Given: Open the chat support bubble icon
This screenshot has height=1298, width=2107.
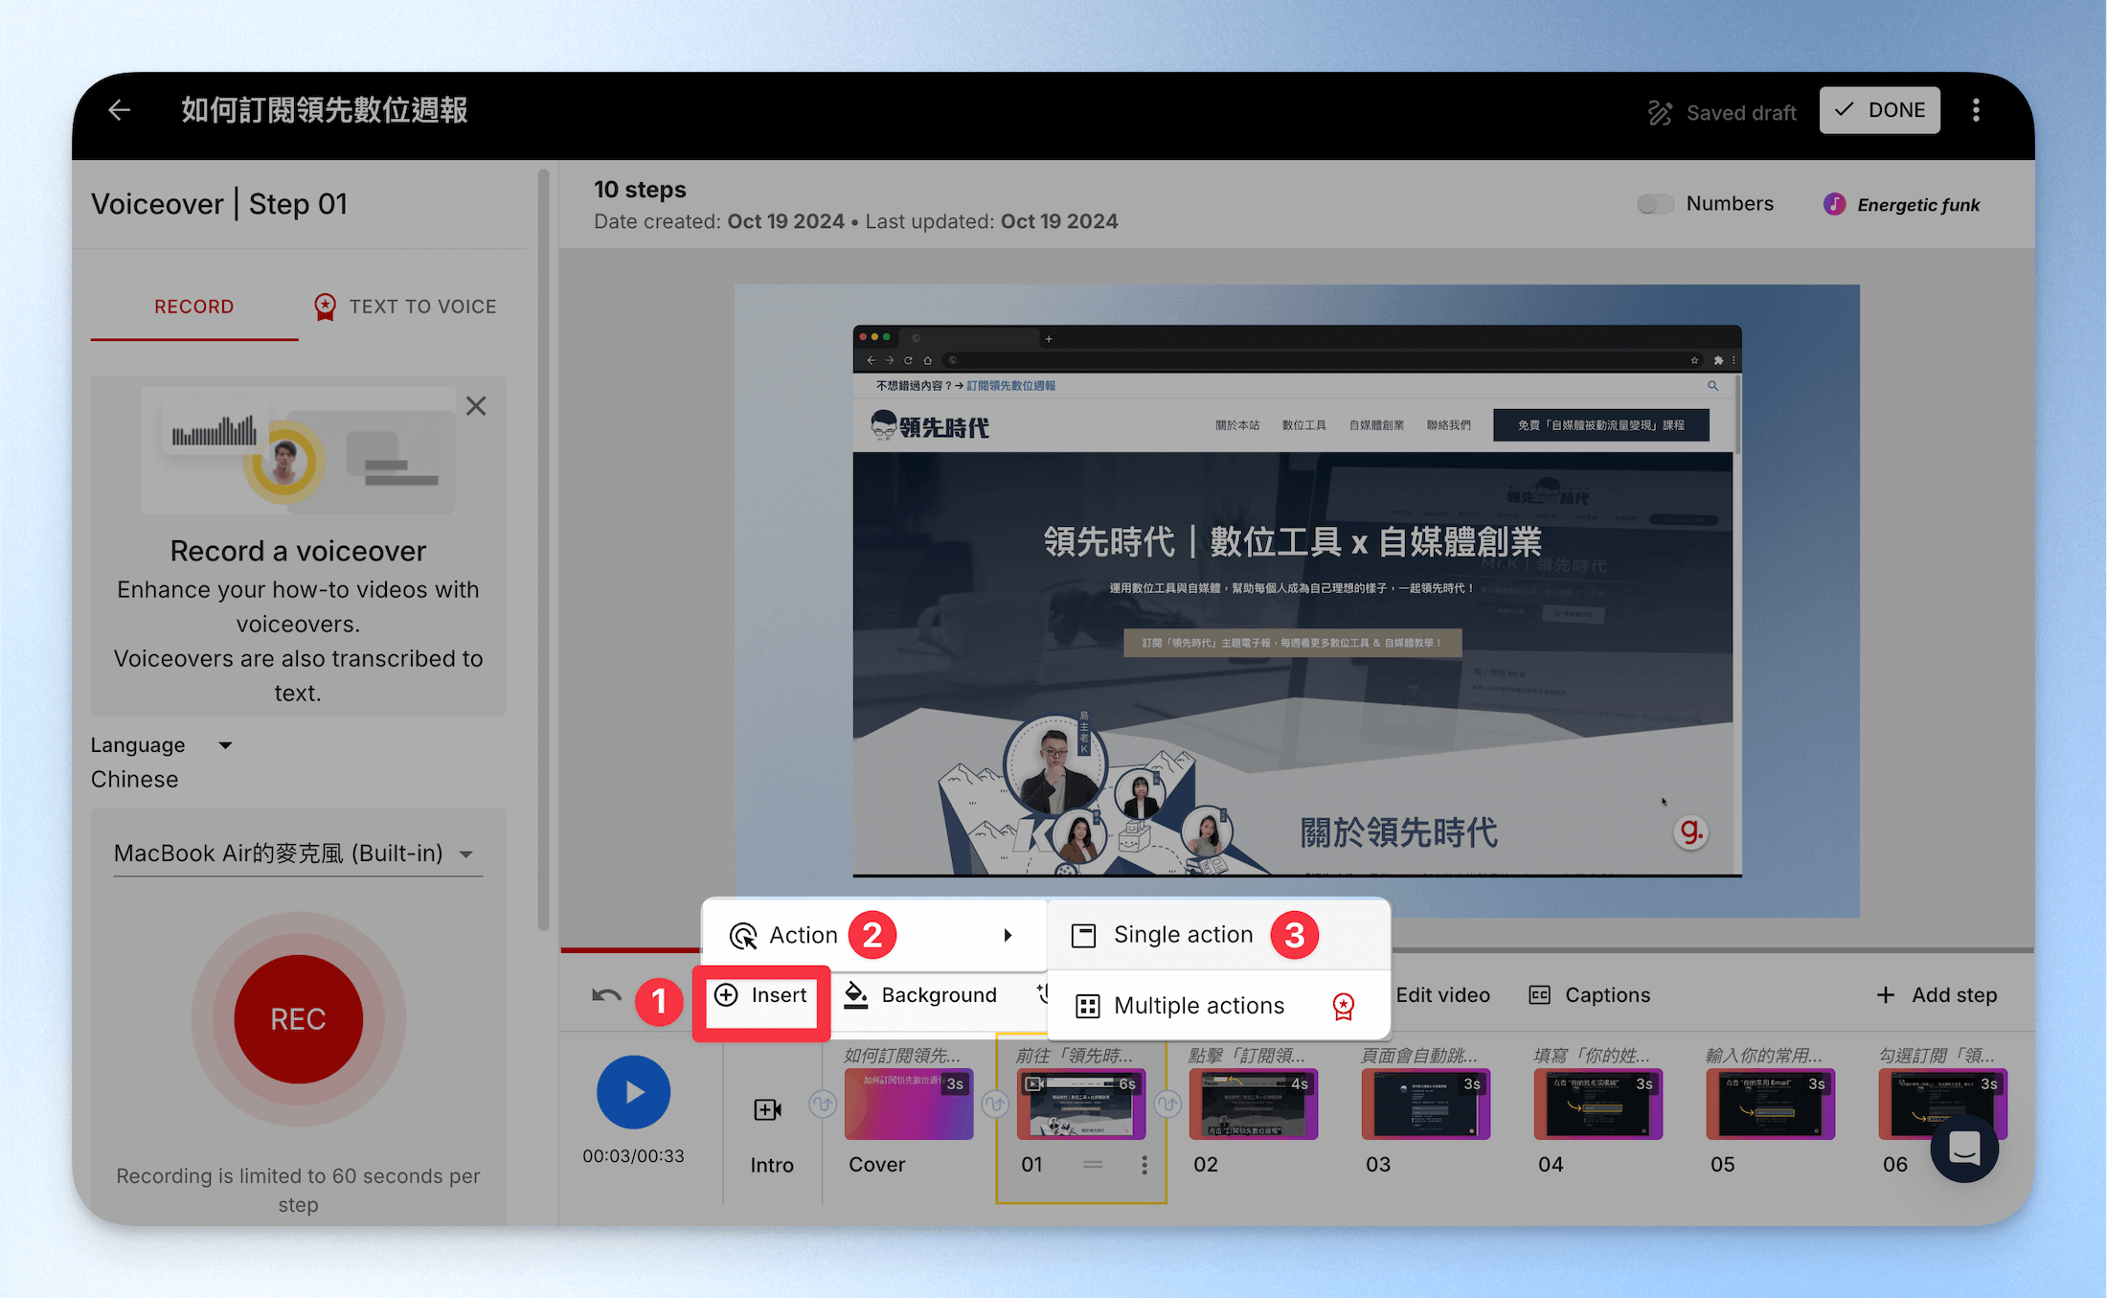Looking at the screenshot, I should click(1964, 1148).
